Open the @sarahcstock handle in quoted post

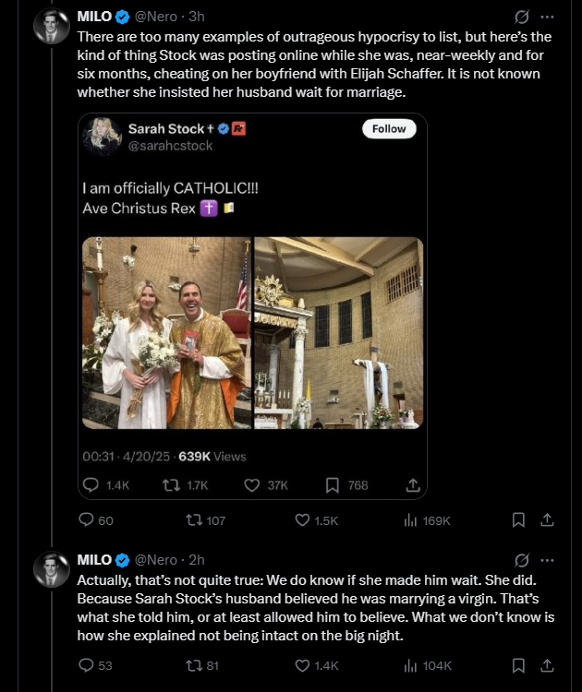[x=170, y=146]
